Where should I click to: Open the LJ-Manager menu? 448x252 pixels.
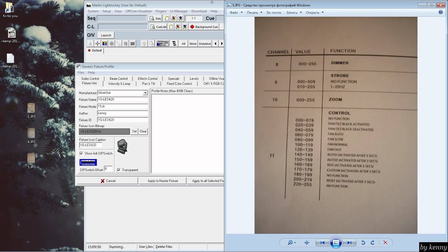(179, 11)
